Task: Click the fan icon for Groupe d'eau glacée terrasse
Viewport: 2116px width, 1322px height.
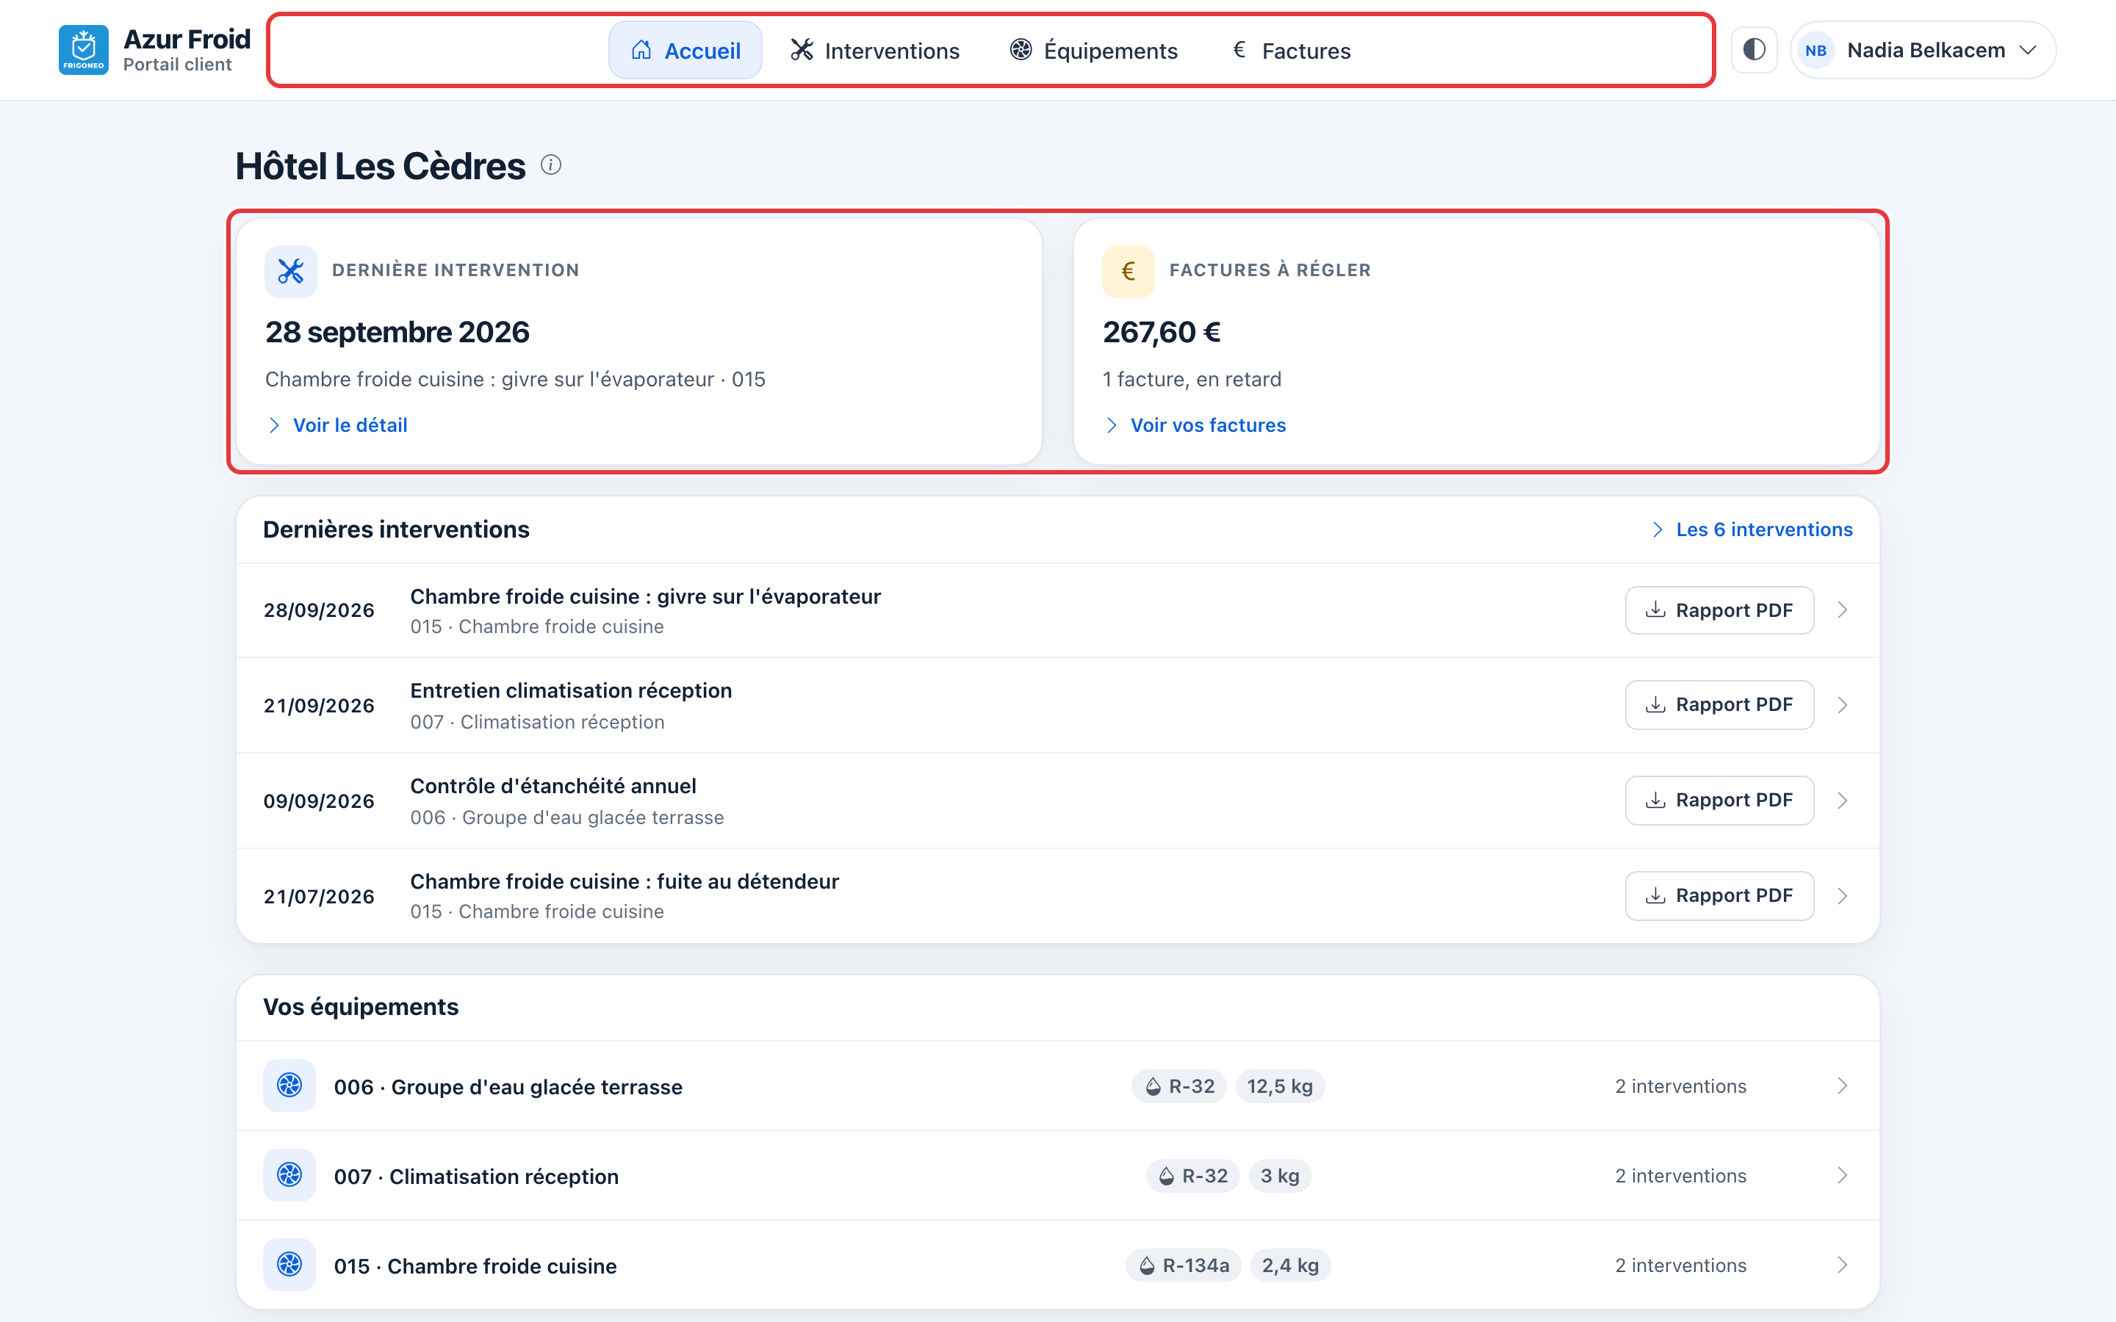Action: (x=289, y=1086)
